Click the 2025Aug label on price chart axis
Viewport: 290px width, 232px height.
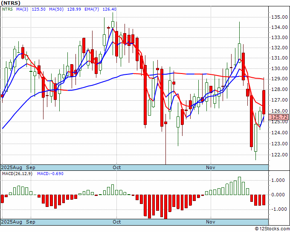(x=12, y=168)
